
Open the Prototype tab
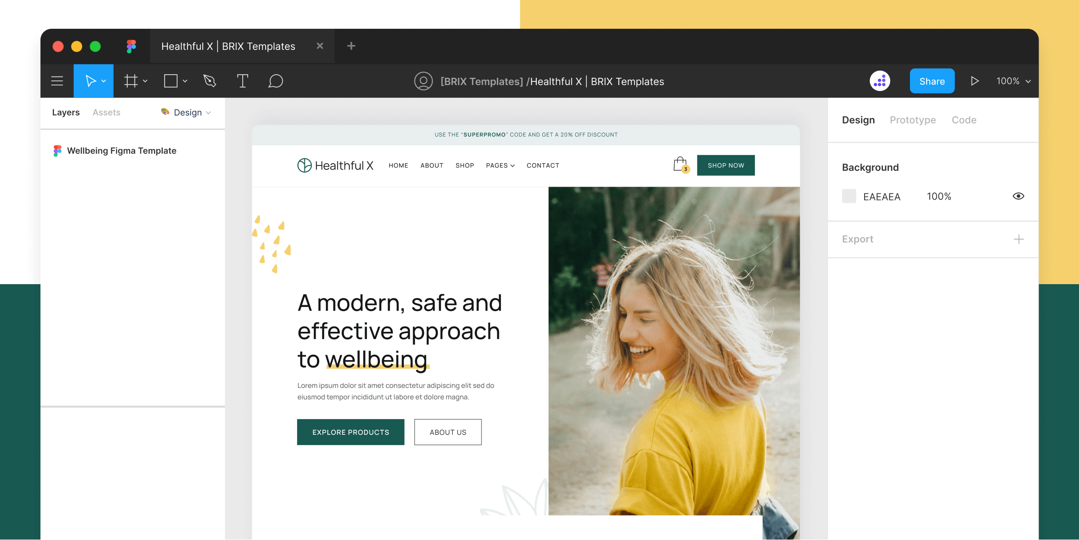[x=913, y=120]
